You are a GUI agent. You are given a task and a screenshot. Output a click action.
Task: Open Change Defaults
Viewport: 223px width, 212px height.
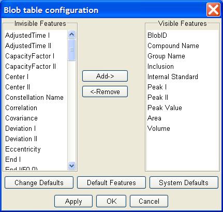pyautogui.click(x=39, y=183)
